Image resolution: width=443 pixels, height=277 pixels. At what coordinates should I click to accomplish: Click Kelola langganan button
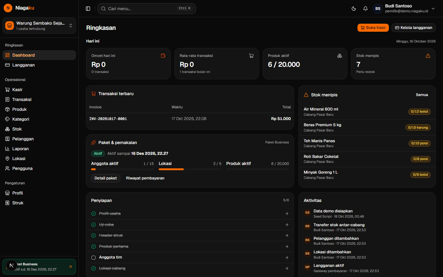tap(413, 28)
